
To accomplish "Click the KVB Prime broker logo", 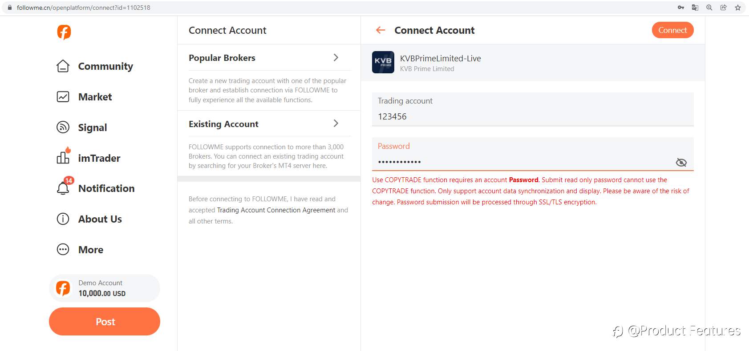I will point(383,62).
